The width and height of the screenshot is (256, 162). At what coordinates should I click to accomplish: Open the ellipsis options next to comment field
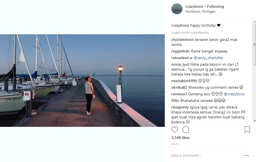[x=246, y=155]
